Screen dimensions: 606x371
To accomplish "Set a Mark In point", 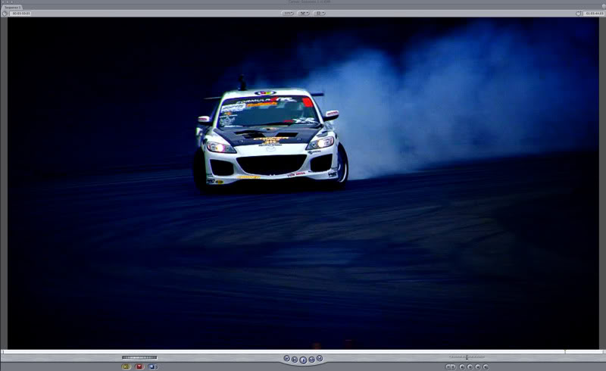I will pyautogui.click(x=448, y=366).
